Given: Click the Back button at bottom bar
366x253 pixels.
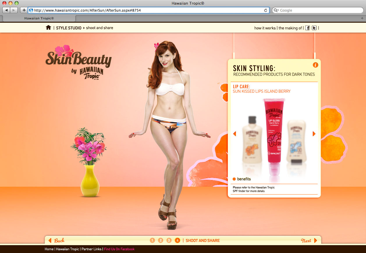Looking at the screenshot, I should (56, 240).
